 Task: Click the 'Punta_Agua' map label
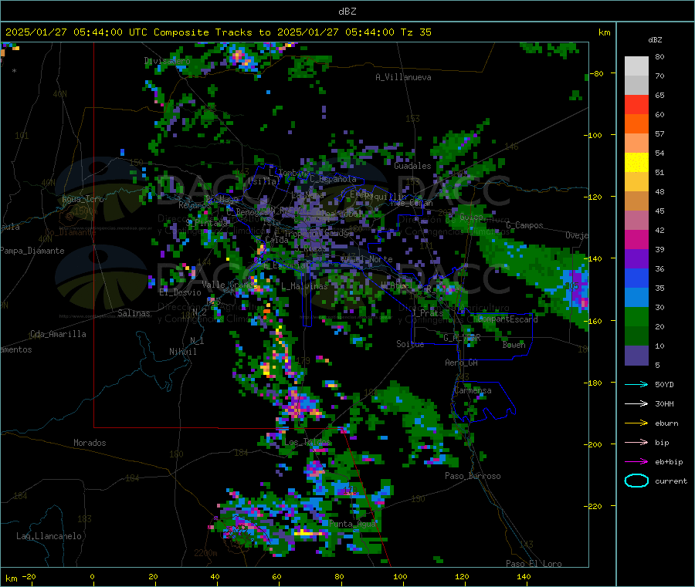[352, 524]
